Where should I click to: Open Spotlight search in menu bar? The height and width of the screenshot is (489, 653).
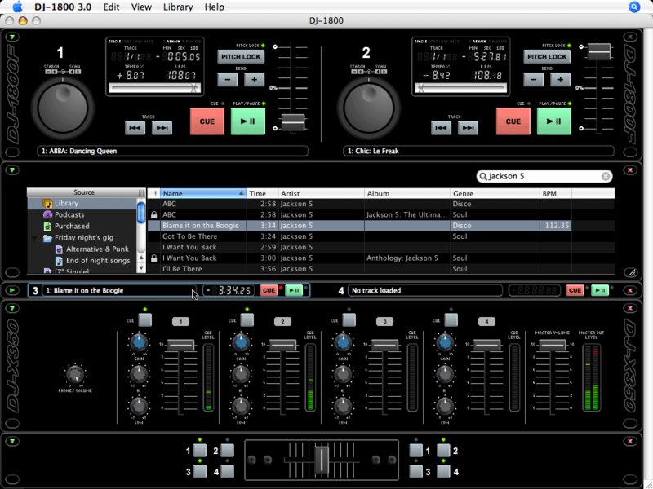pyautogui.click(x=634, y=7)
